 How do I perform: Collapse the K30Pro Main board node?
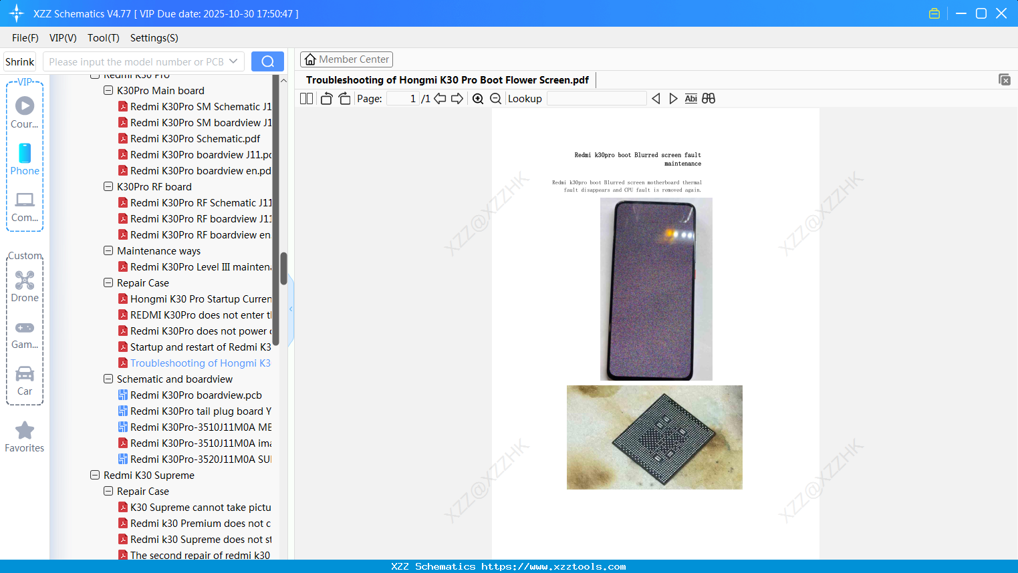[x=108, y=90]
